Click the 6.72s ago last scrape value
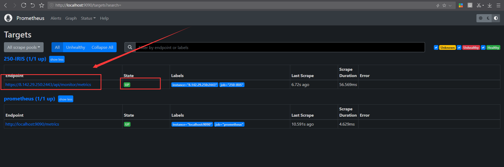Screen dimensions: 504x167 click(300, 84)
